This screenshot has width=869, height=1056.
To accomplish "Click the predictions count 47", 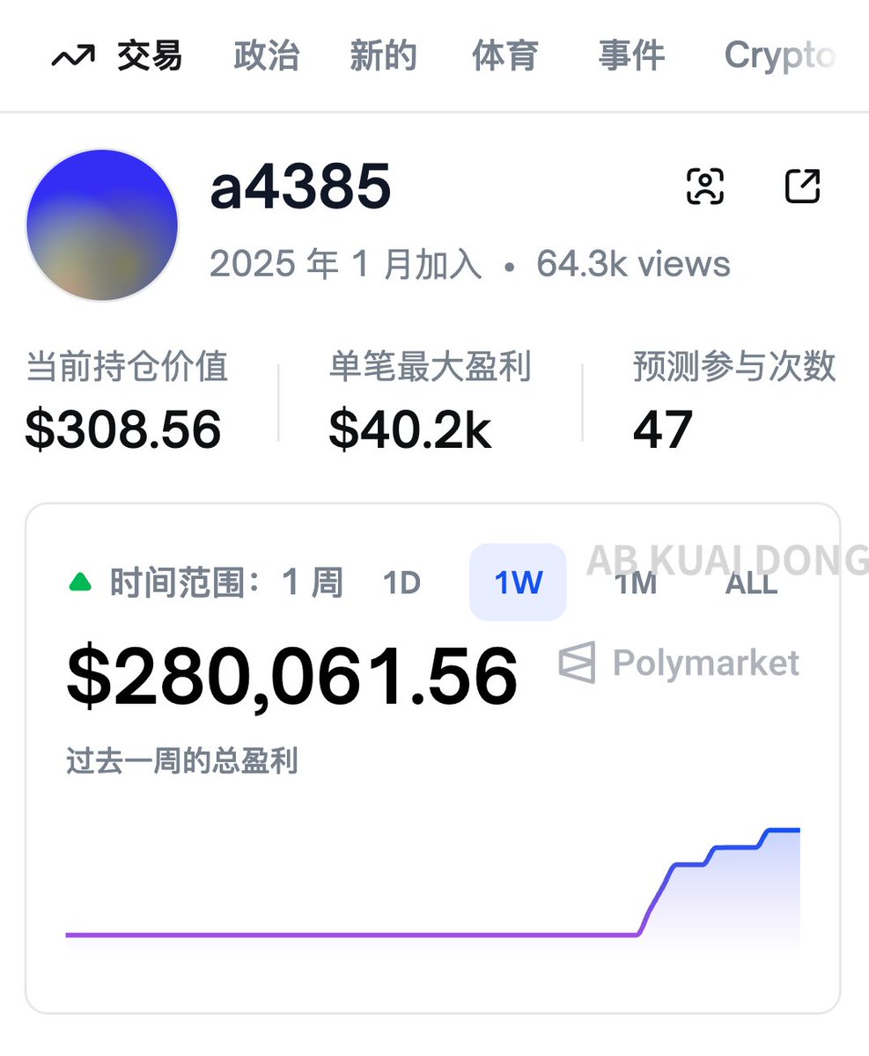I will pos(663,429).
